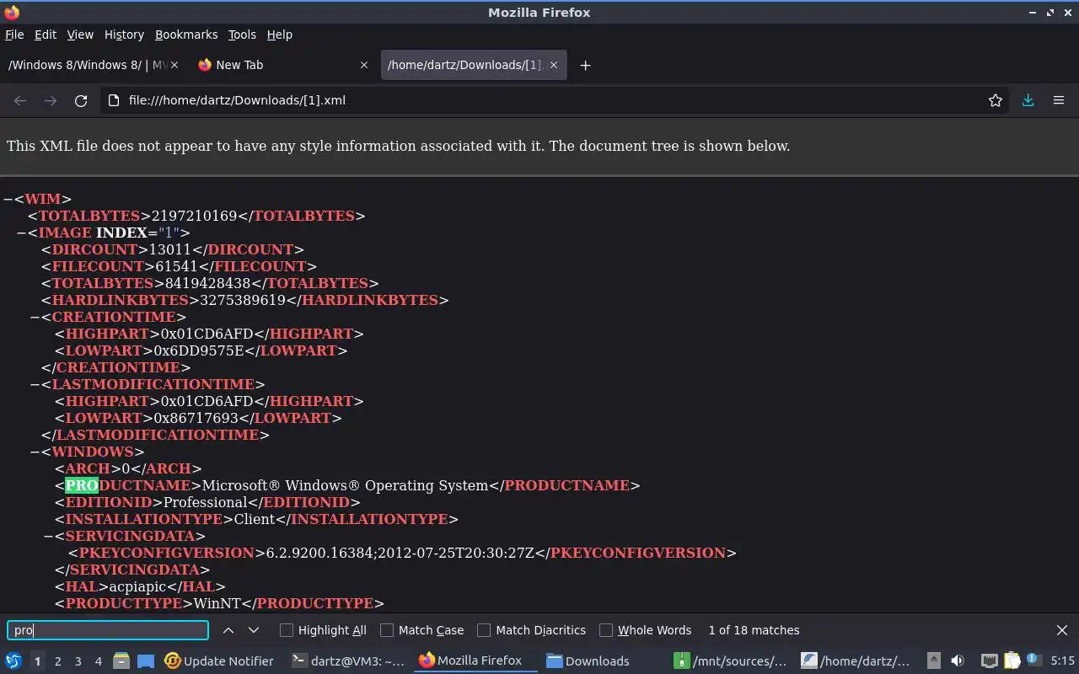Open the Firefox downloads panel

click(1028, 100)
